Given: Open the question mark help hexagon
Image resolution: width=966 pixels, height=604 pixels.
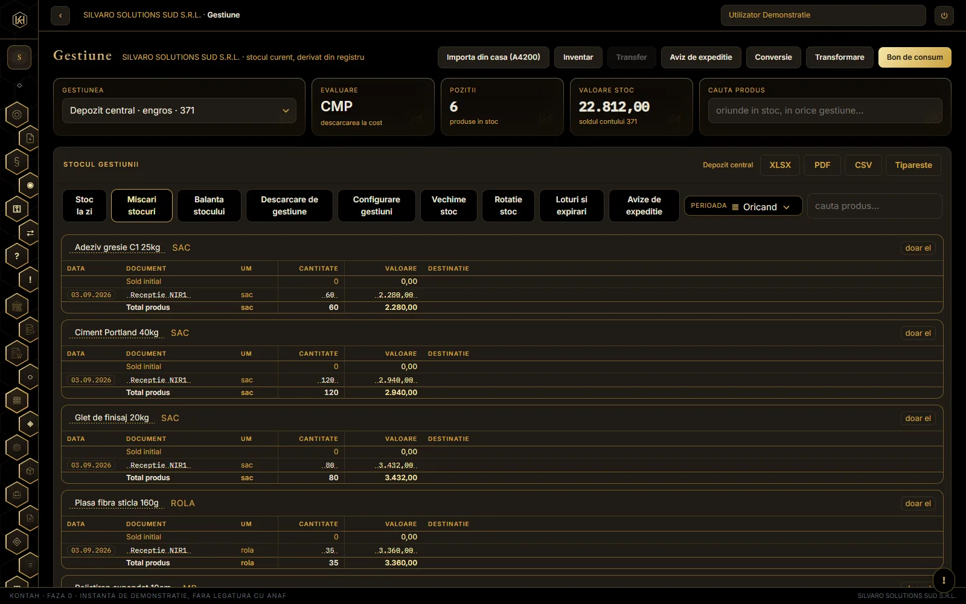Looking at the screenshot, I should [x=17, y=256].
